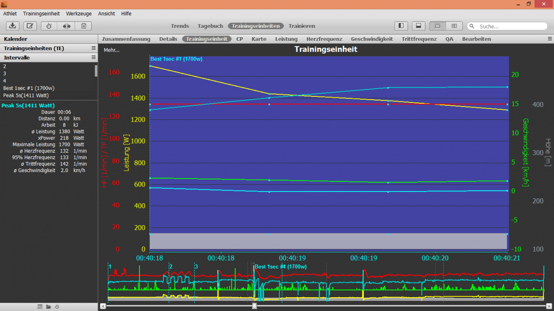This screenshot has height=311, width=554.
Task: Open the Intervalle panel menu
Action: pyautogui.click(x=93, y=58)
